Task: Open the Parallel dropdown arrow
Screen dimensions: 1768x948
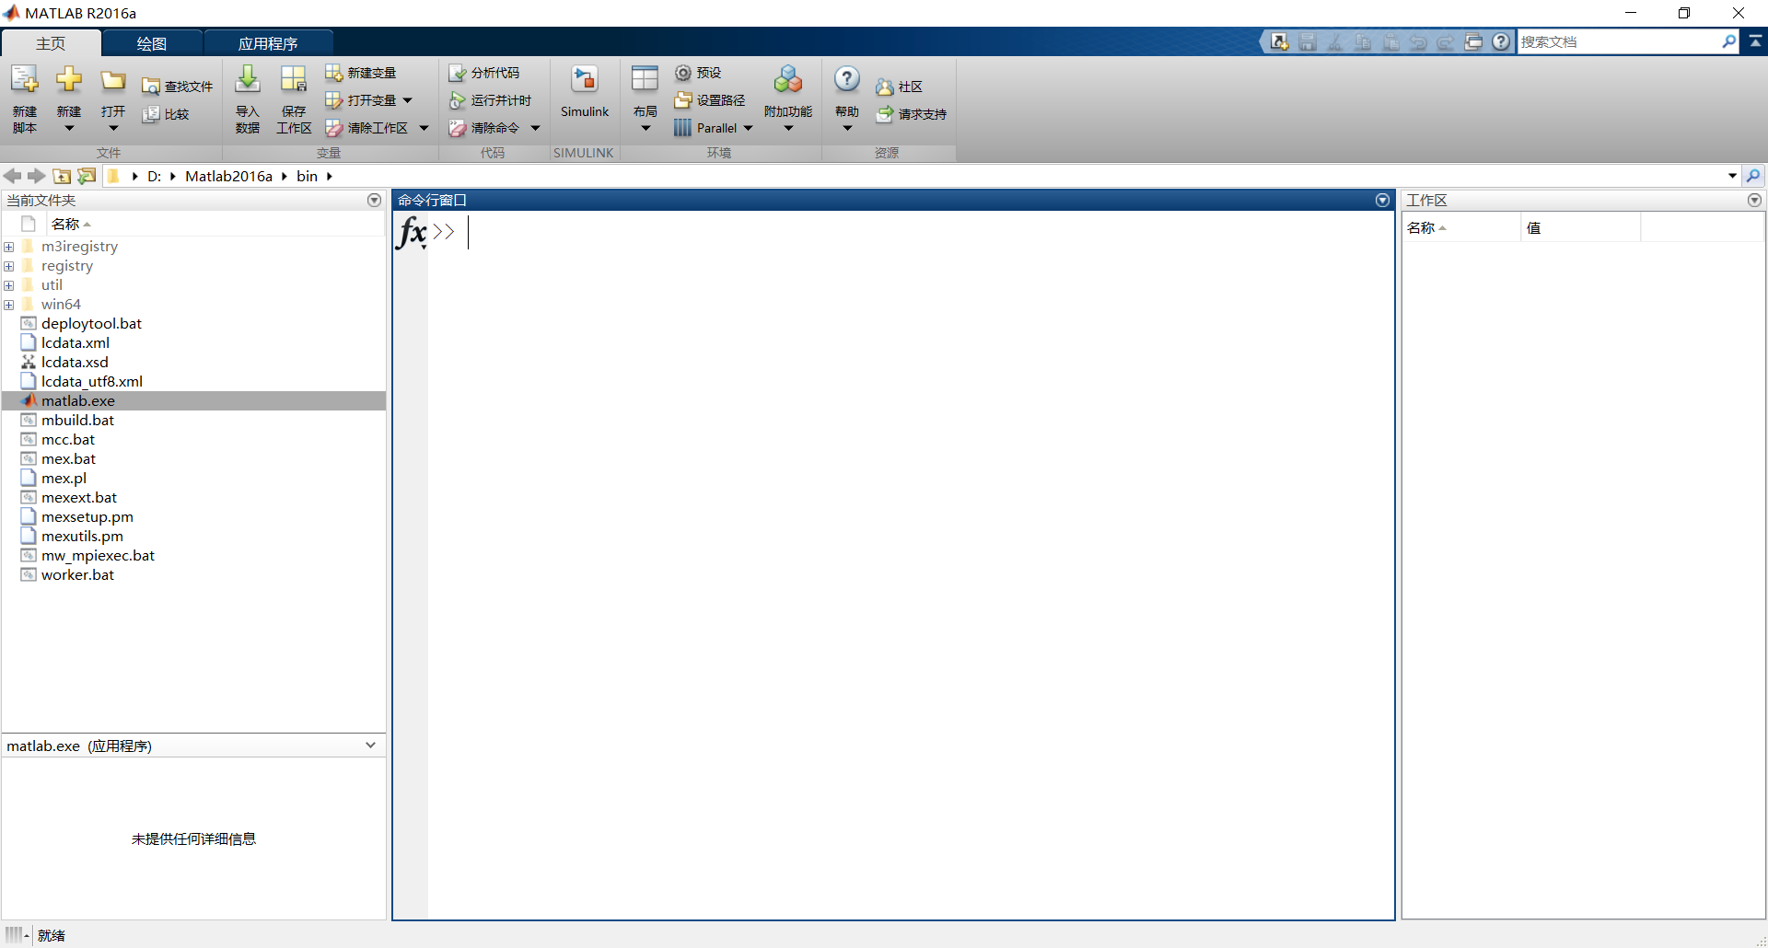Action: pos(748,128)
